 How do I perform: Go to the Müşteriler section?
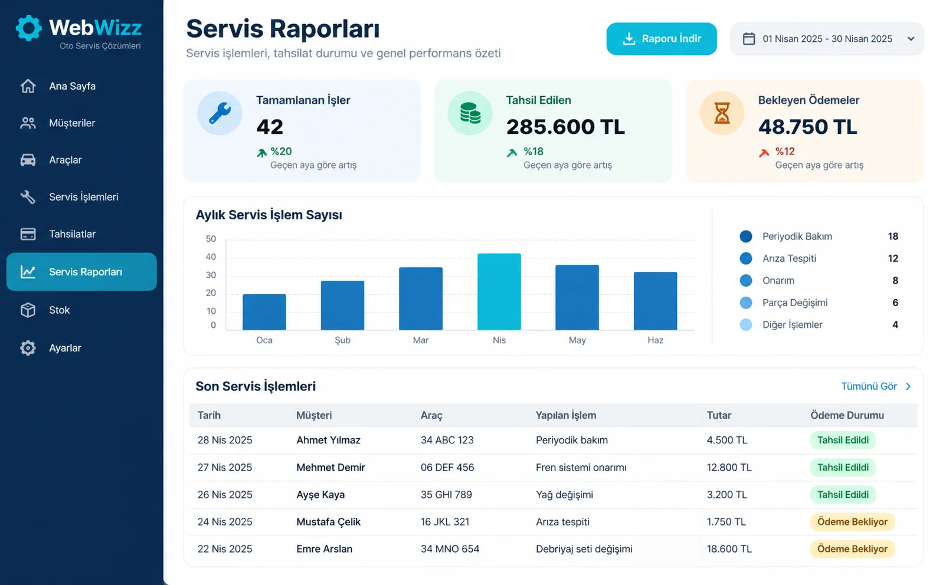[81, 123]
